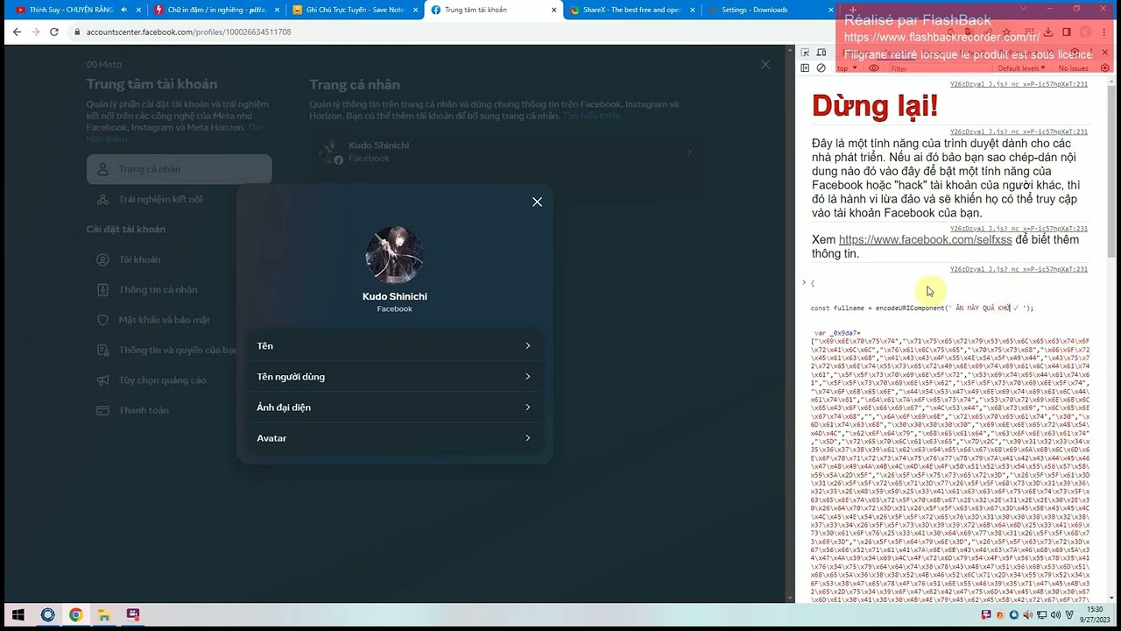The height and width of the screenshot is (631, 1121).
Task: Click browser forward arrow
Action: (x=35, y=32)
